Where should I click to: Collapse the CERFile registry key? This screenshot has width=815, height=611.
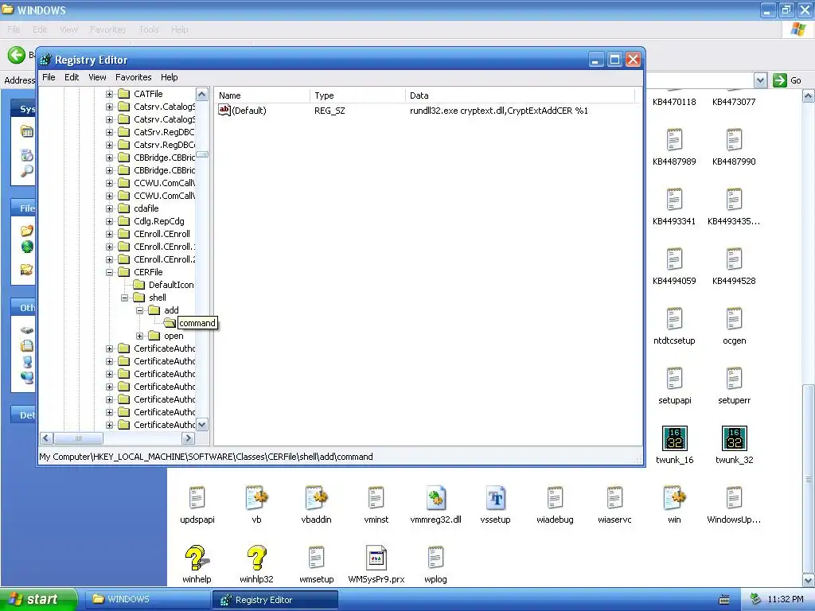click(109, 272)
